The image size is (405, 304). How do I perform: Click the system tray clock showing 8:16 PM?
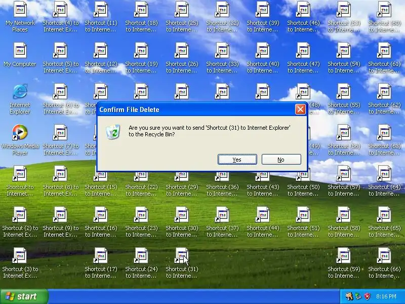[386, 296]
